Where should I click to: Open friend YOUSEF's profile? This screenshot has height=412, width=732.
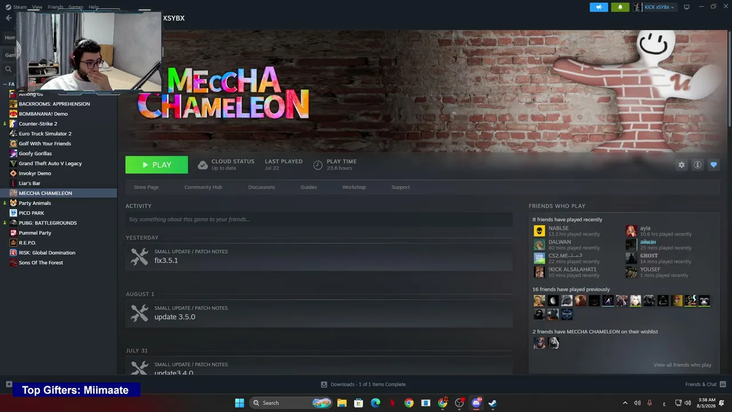(x=650, y=270)
